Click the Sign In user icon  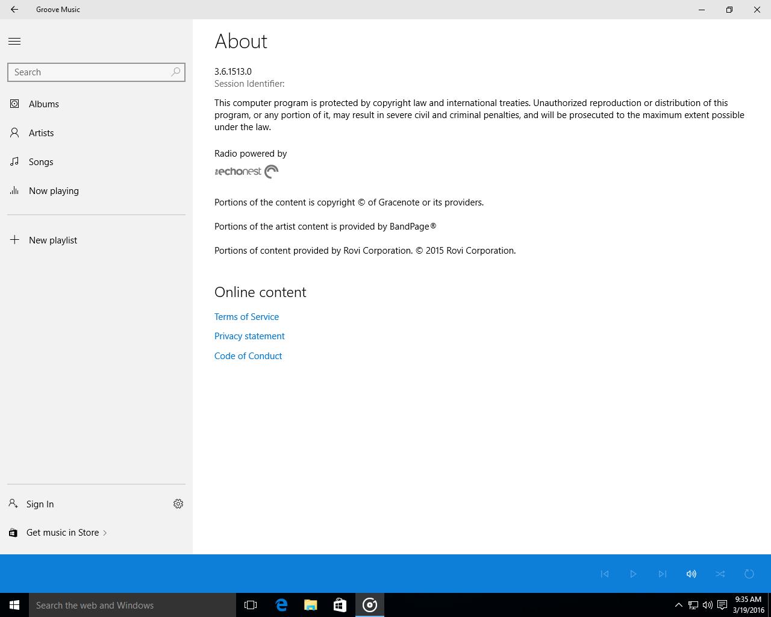[13, 504]
